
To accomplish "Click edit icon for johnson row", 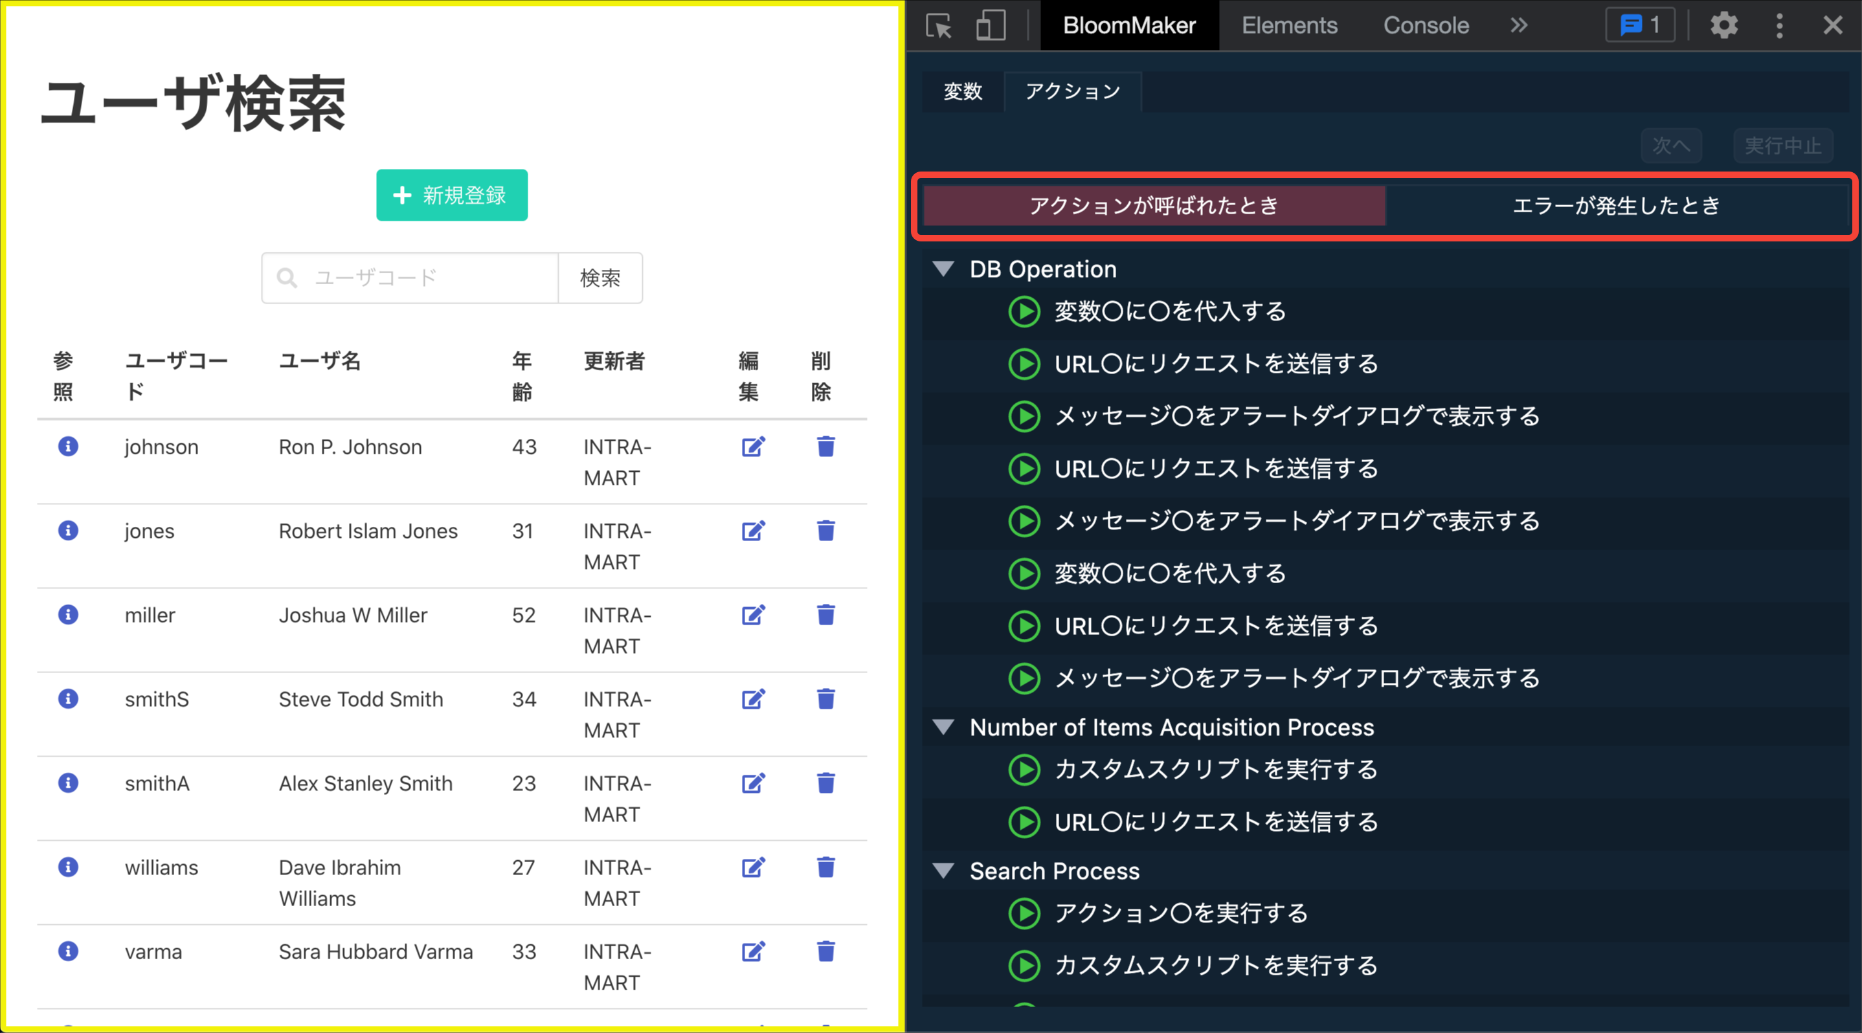I will [x=753, y=447].
